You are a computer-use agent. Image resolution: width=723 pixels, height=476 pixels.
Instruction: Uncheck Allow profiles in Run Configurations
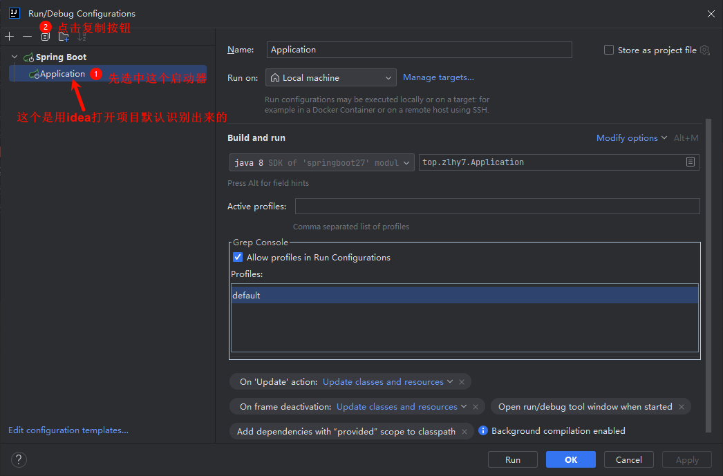238,257
